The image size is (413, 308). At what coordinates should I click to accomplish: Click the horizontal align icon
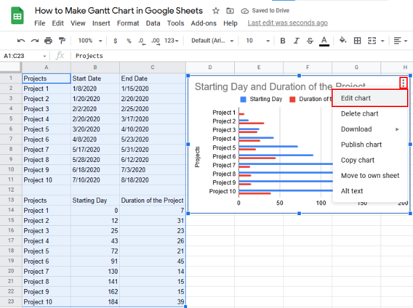pos(397,41)
